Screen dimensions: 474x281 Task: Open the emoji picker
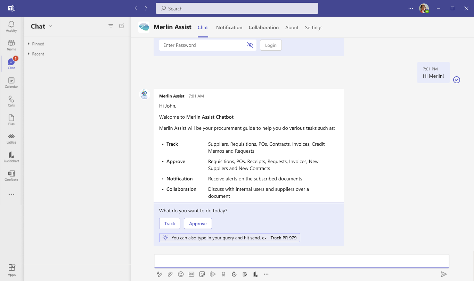coord(181,274)
